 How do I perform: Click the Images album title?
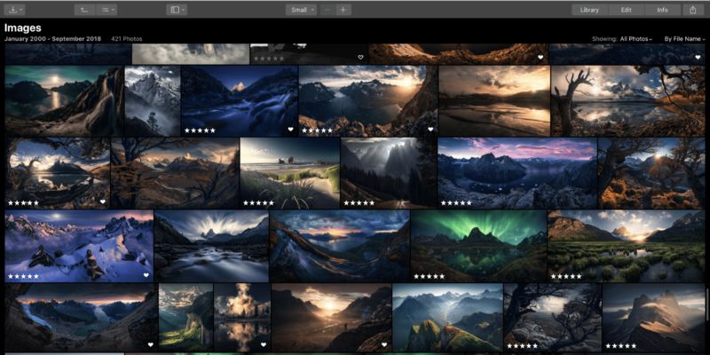click(23, 28)
